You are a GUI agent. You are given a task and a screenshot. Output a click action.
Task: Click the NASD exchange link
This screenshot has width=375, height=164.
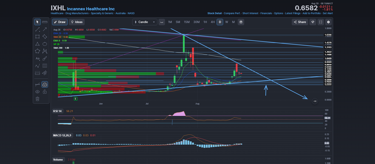(x=131, y=13)
